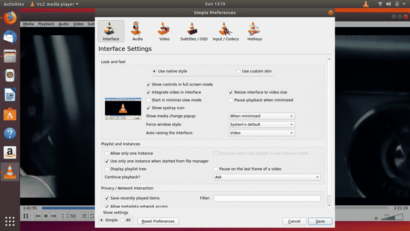Open Amazon launcher in the dock
410x231 pixels.
point(10,153)
